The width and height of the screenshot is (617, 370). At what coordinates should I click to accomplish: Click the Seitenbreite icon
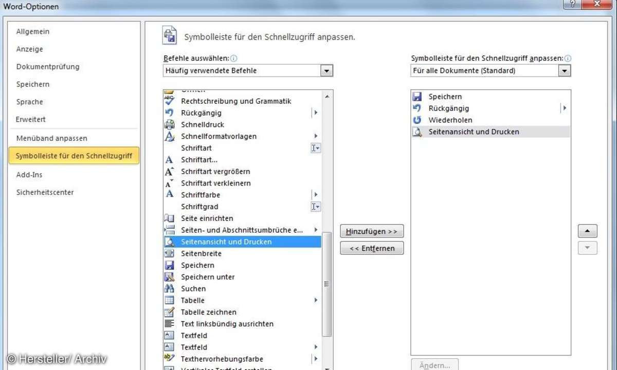pyautogui.click(x=169, y=253)
